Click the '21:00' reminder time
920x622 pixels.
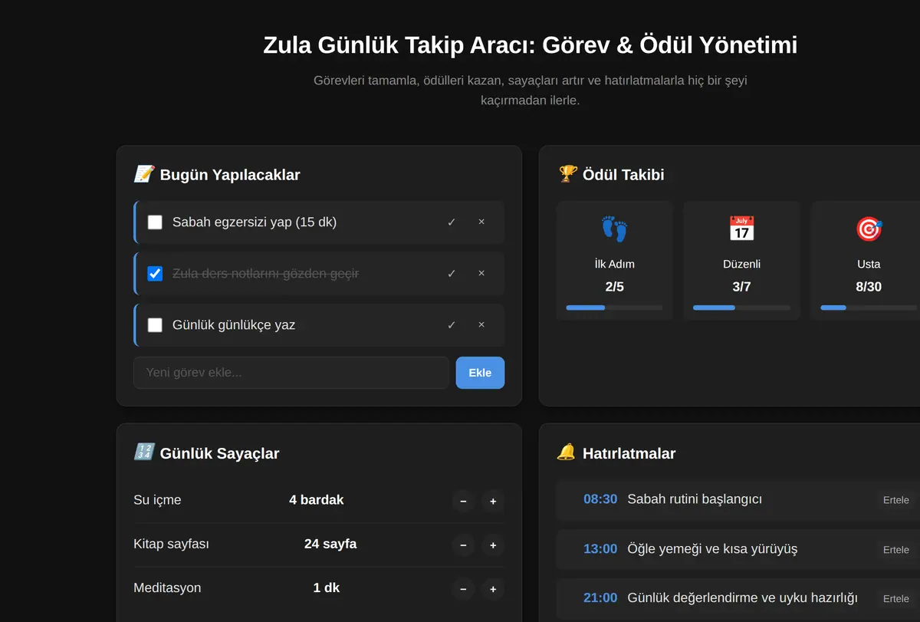tap(600, 598)
